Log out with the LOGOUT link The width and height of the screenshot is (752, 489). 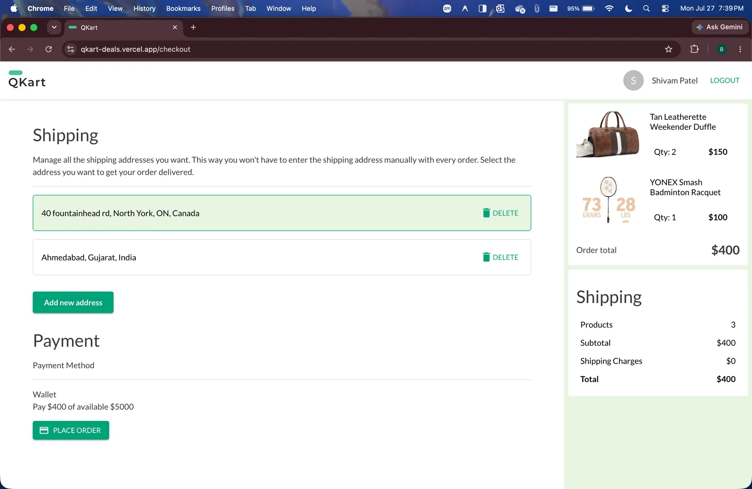(725, 80)
